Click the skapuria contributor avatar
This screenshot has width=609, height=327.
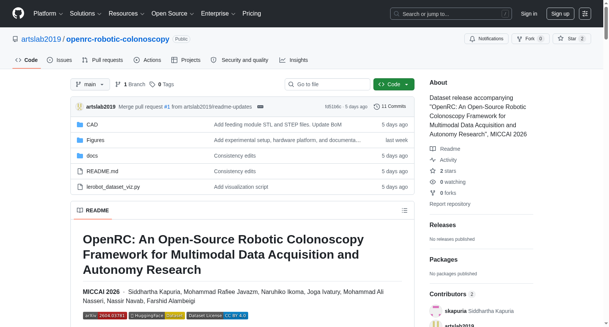(x=436, y=311)
